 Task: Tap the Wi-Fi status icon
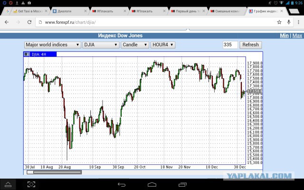281,3
